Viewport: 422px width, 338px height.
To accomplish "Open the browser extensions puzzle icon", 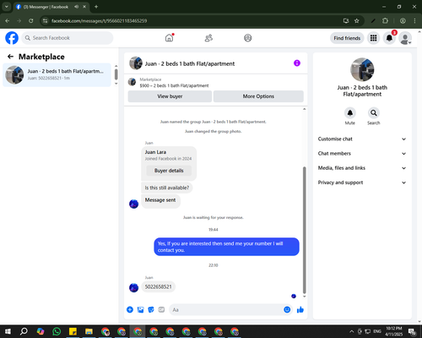I will coord(385,20).
